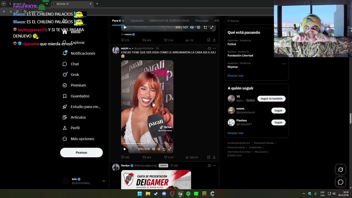Open Guardados bookmarks page
The width and height of the screenshot is (352, 198).
pyautogui.click(x=76, y=96)
